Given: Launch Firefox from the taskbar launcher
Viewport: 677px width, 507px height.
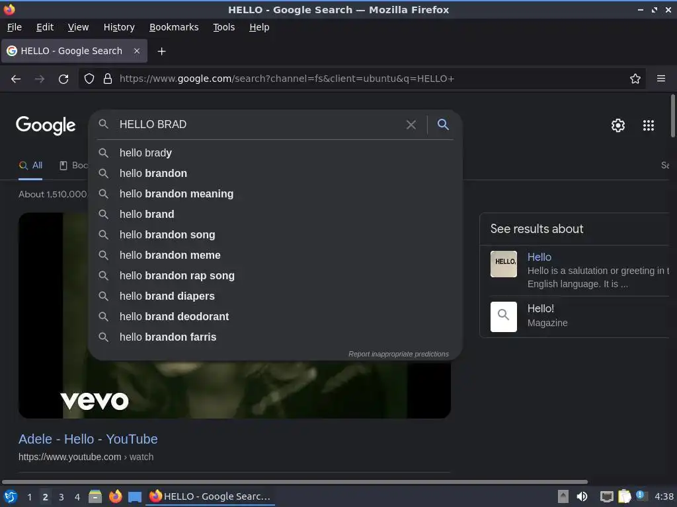Looking at the screenshot, I should point(115,496).
